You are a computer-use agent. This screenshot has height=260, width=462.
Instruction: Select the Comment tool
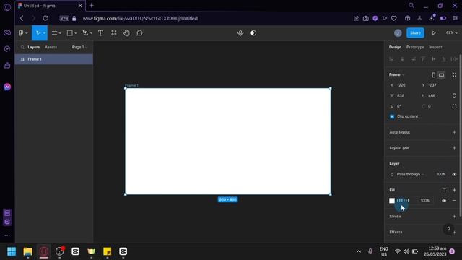pyautogui.click(x=139, y=33)
